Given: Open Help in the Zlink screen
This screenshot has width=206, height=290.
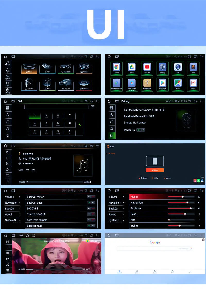Looking at the screenshot, I should click(155, 178).
